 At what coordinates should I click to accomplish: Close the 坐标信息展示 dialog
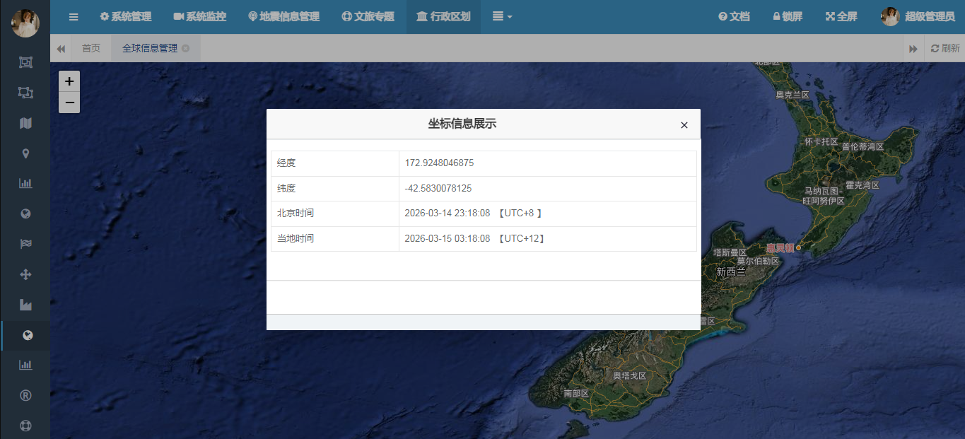(x=684, y=125)
